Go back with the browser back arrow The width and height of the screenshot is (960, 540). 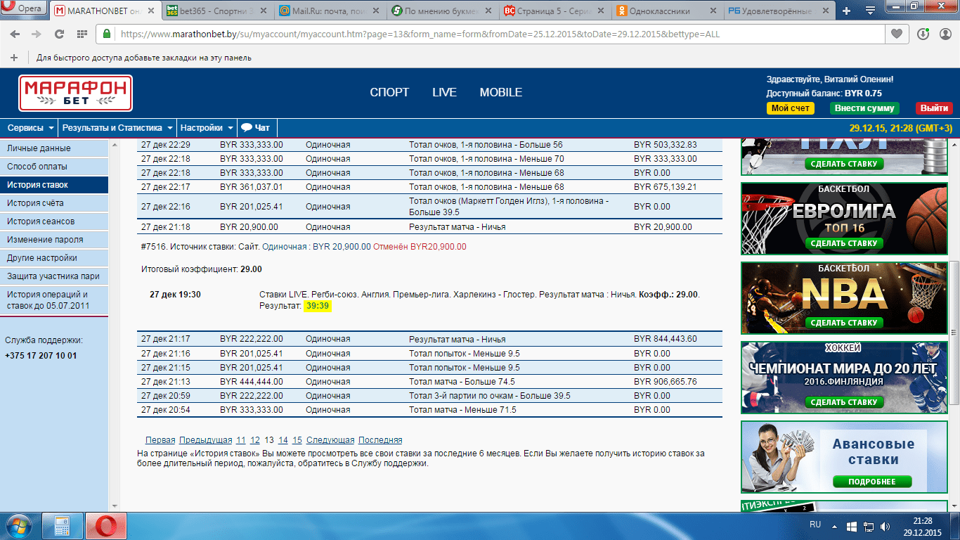15,34
